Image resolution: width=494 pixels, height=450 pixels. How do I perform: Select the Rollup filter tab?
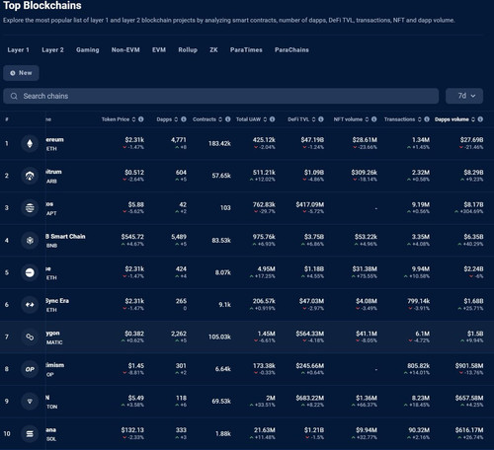(x=188, y=50)
